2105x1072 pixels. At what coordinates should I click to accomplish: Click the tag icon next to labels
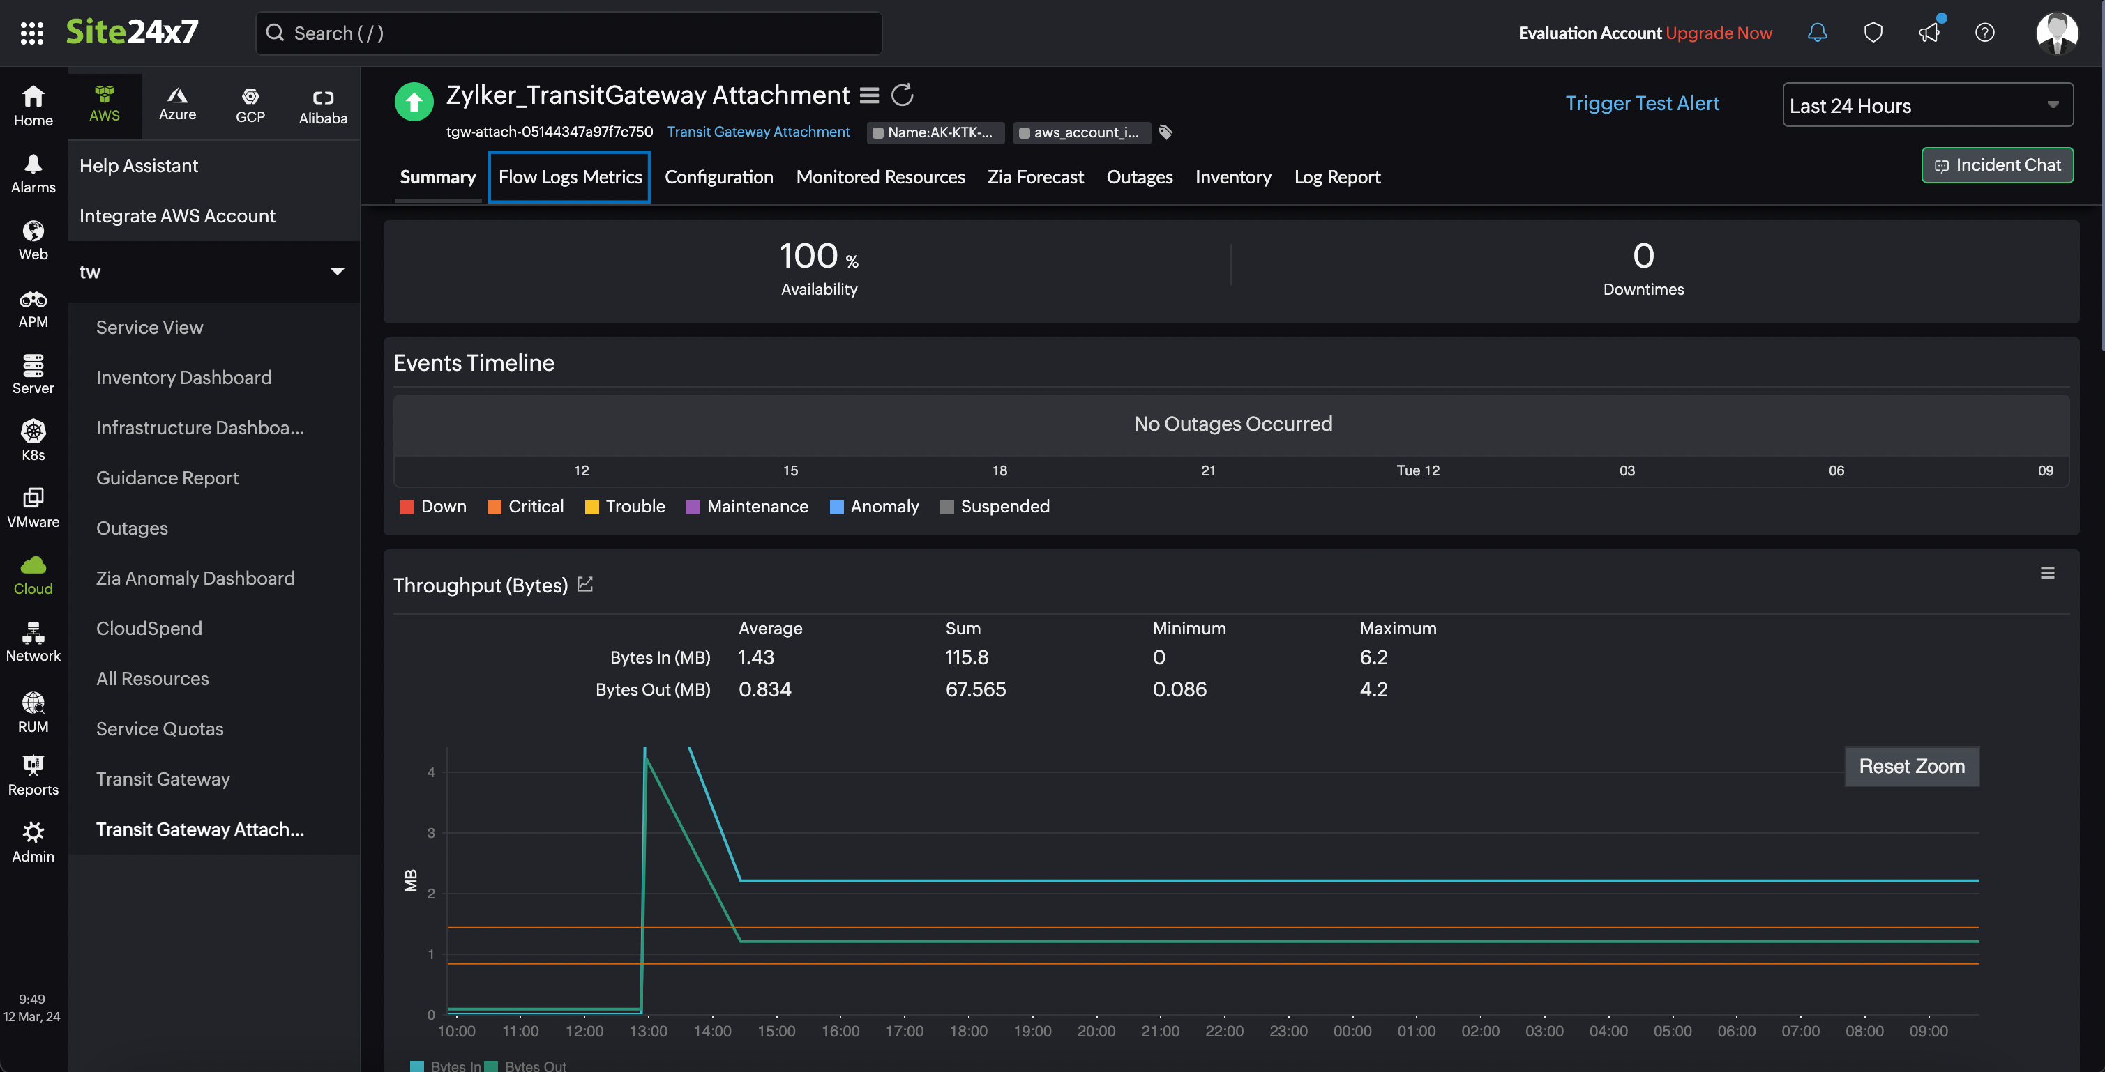pyautogui.click(x=1166, y=132)
